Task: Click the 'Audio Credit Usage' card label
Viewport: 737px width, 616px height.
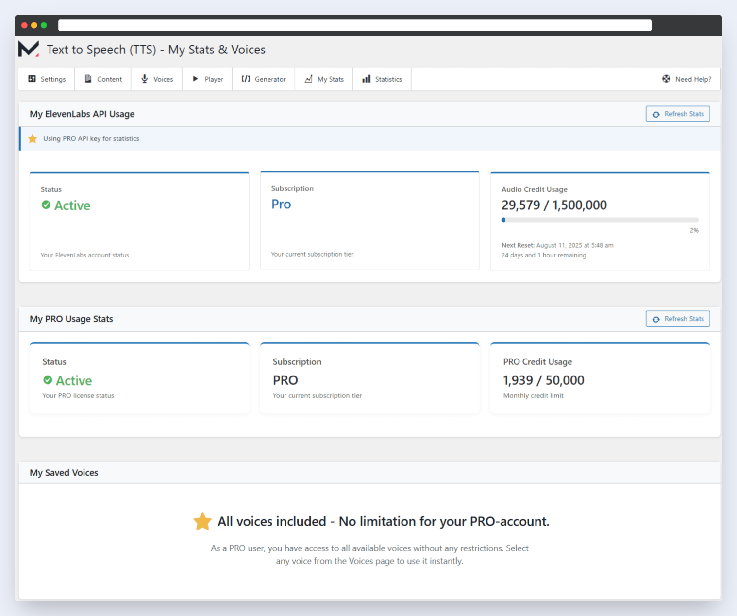Action: click(535, 189)
